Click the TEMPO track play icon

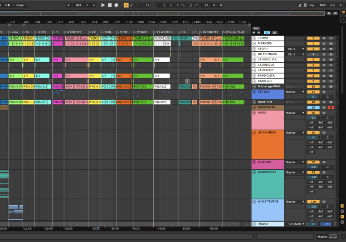[254, 38]
